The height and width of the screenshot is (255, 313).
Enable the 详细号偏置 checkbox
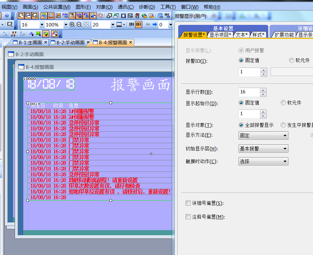[188, 203]
